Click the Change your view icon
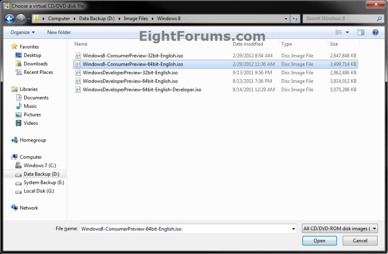388x254 pixels. click(x=339, y=32)
